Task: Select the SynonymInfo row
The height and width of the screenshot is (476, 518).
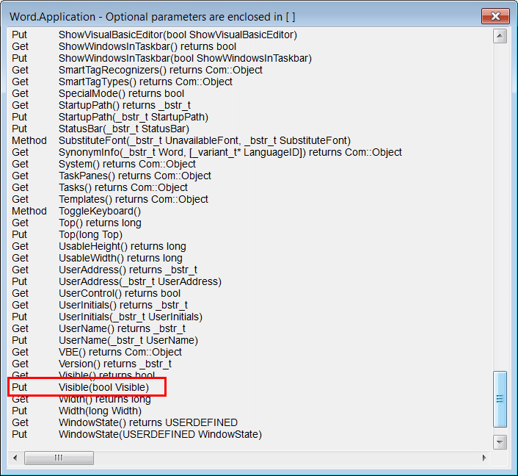Action: click(207, 152)
